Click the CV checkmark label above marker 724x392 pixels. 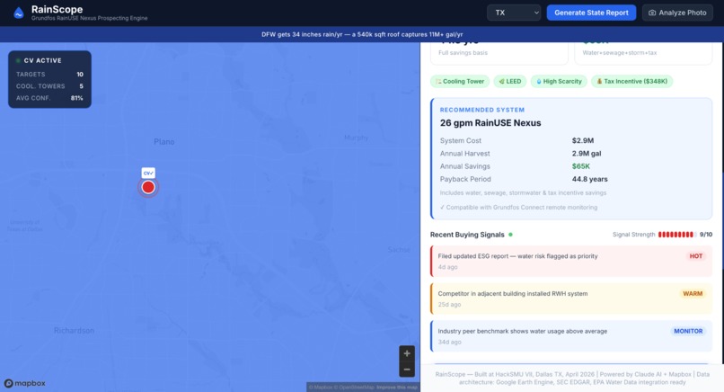(x=148, y=173)
